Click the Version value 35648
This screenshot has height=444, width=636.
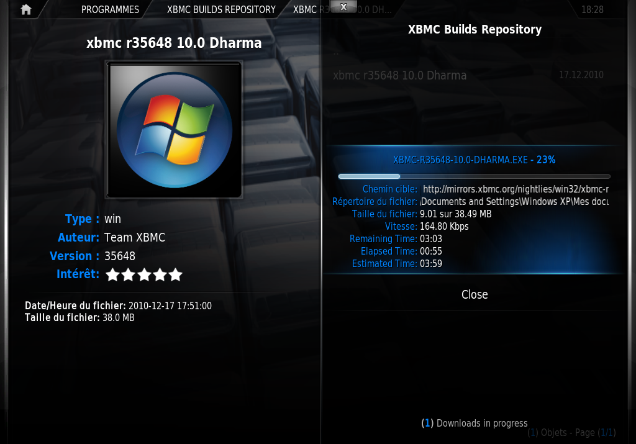coord(120,256)
